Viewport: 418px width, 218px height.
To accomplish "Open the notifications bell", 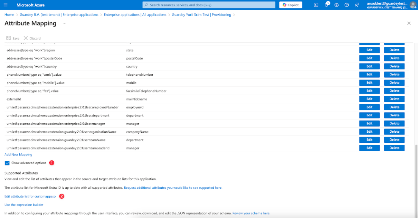I will pyautogui.click(x=326, y=5).
